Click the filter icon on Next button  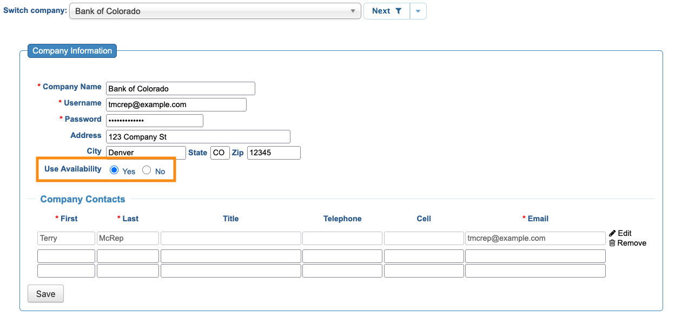(x=399, y=11)
